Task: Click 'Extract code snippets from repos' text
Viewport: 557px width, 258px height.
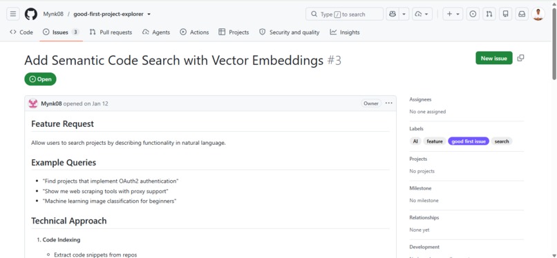Action: click(x=95, y=255)
